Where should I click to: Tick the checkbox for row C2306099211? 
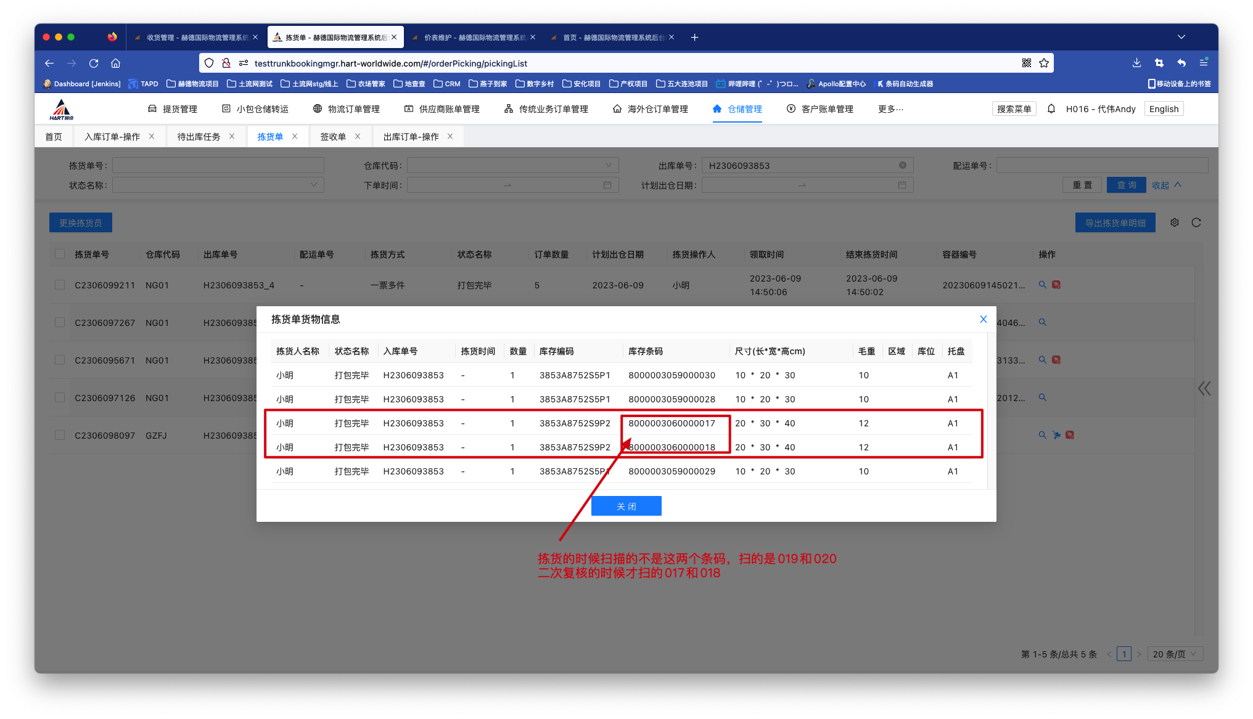60,285
